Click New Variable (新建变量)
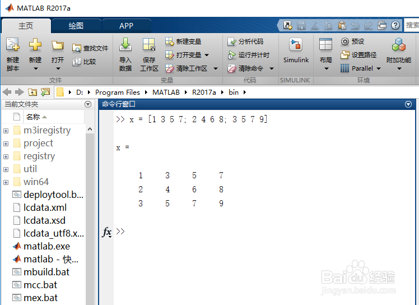The height and width of the screenshot is (305, 419). point(183,41)
